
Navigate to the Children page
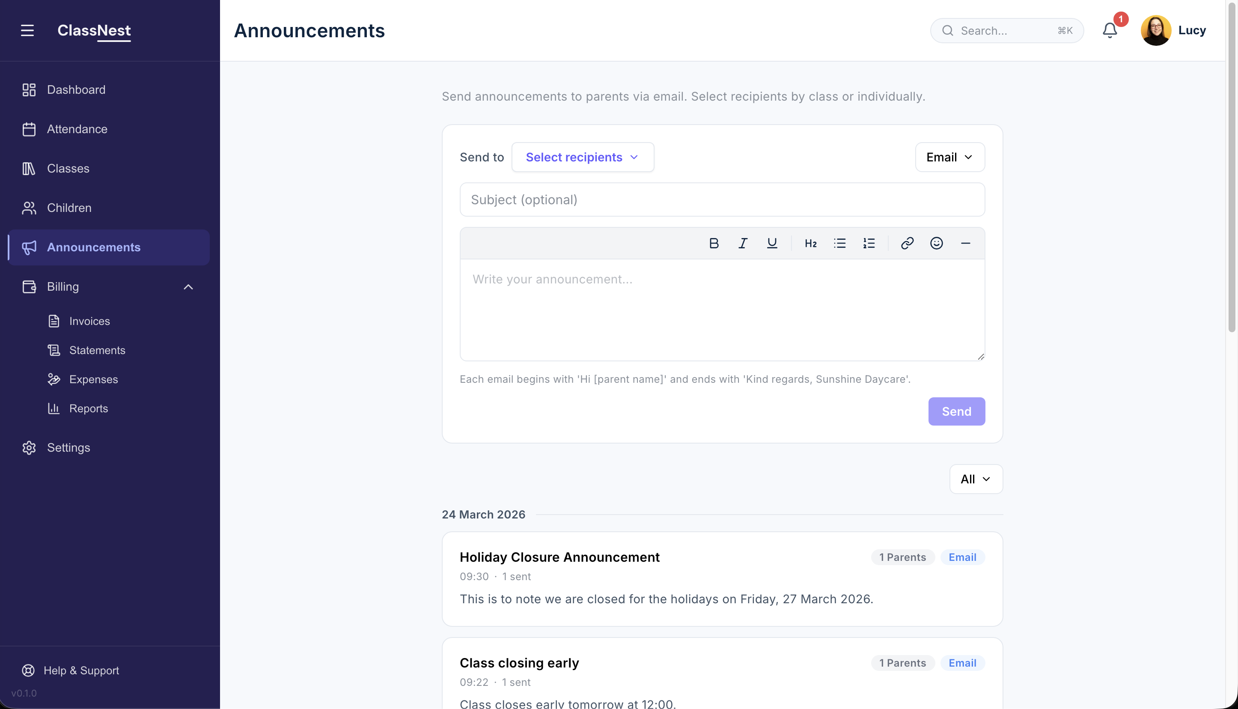click(x=109, y=208)
